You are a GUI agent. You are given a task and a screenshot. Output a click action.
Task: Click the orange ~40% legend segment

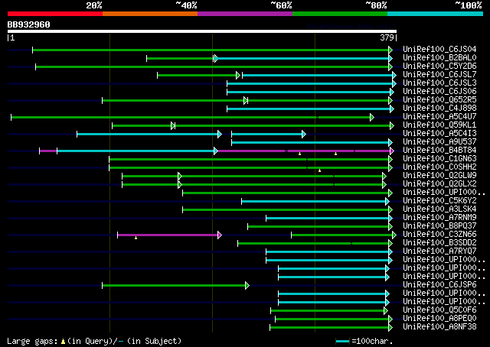pyautogui.click(x=150, y=14)
